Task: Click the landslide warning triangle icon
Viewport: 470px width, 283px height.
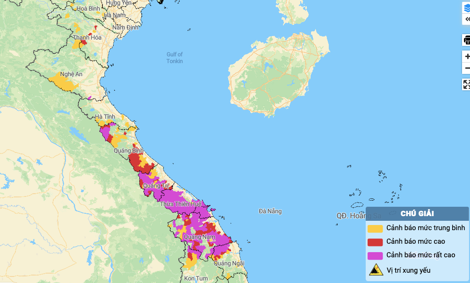Action: click(x=376, y=270)
